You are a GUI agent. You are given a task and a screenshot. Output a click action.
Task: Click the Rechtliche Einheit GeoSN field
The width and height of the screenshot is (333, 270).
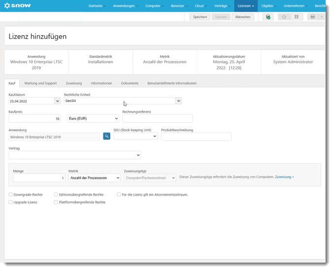120,101
